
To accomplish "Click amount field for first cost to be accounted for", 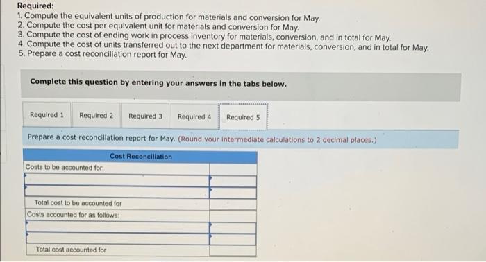I will click(x=233, y=182).
